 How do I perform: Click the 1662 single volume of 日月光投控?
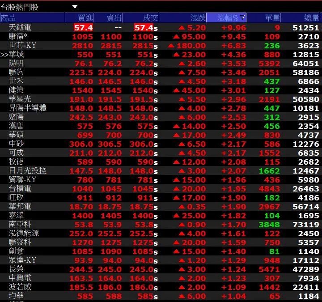click(x=269, y=171)
